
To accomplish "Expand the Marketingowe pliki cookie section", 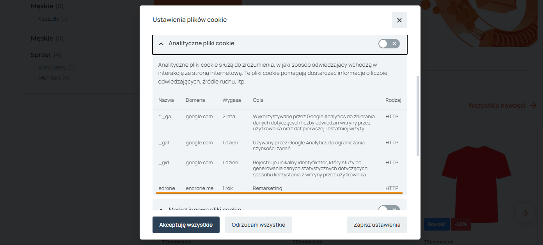I will pyautogui.click(x=161, y=209).
